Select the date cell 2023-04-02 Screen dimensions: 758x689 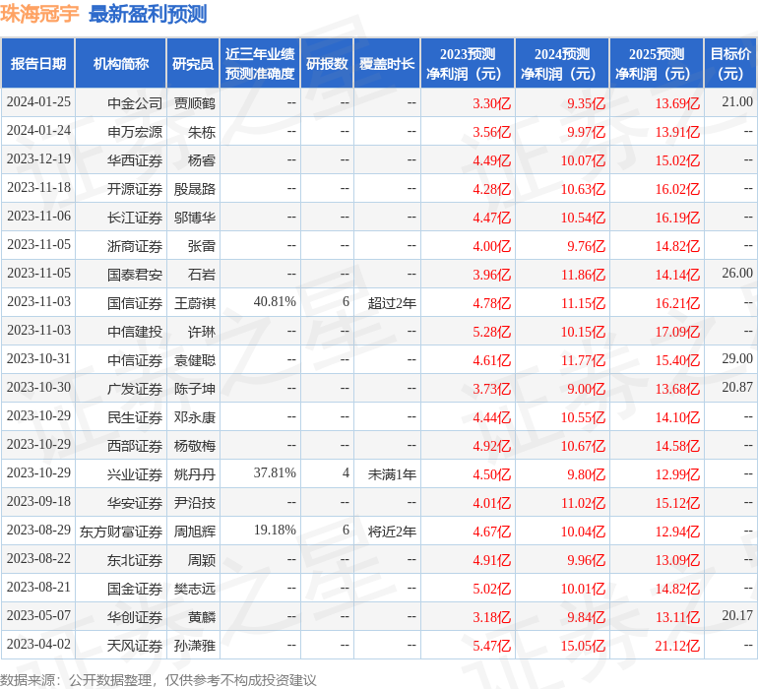pyautogui.click(x=38, y=644)
